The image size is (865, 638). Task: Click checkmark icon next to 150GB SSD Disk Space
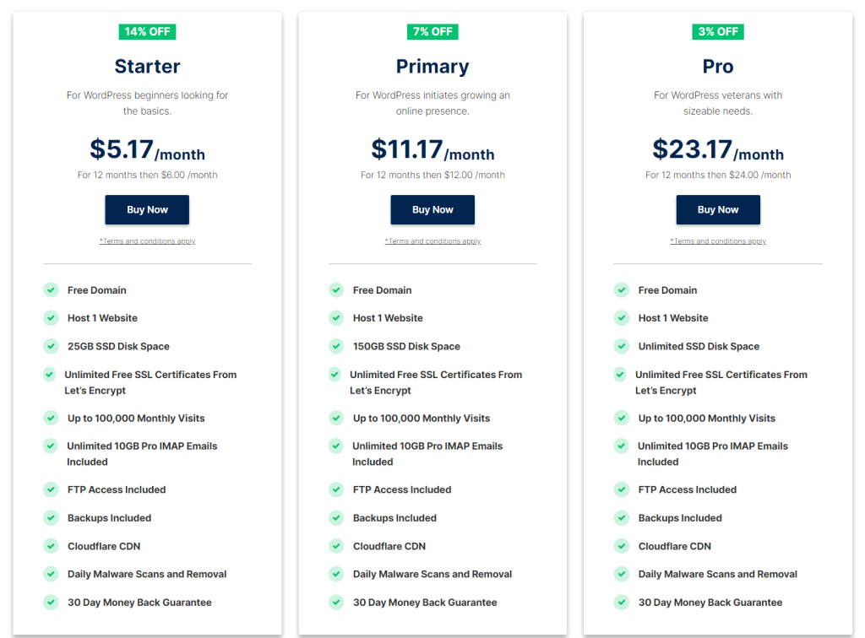tap(336, 346)
